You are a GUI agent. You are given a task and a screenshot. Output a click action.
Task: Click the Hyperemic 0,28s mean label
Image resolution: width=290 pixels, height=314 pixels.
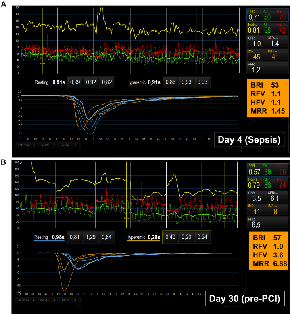pos(143,238)
